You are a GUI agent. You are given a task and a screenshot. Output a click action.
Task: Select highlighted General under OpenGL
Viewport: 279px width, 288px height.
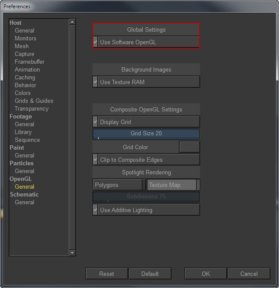click(x=24, y=187)
